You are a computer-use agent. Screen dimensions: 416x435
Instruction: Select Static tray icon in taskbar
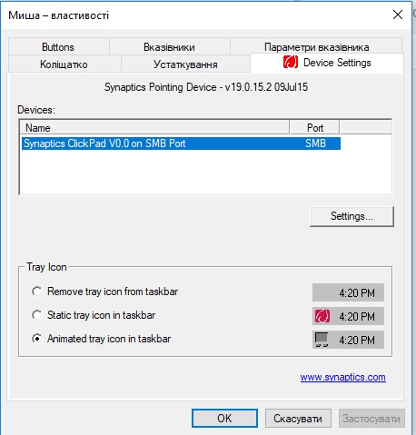pos(36,315)
